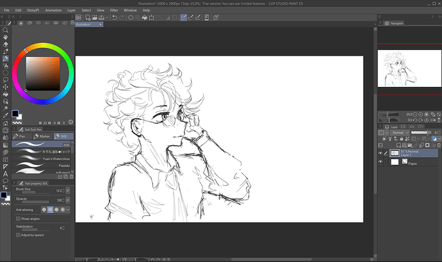The image size is (442, 262).
Task: Click the smartphone connect icon
Action: pos(207,17)
